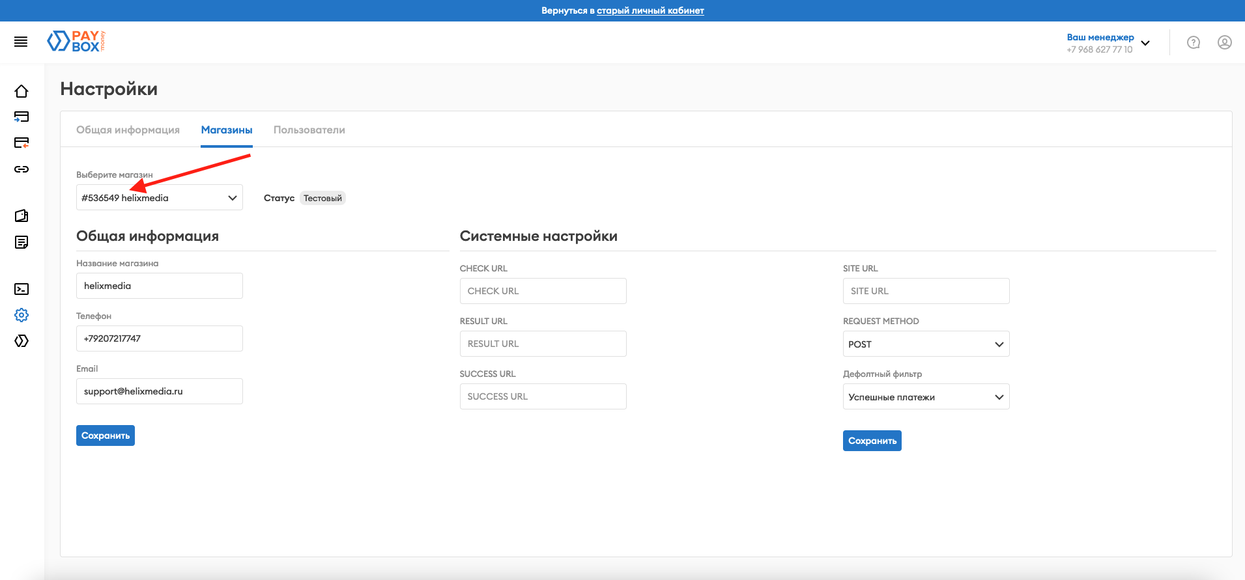Open the document notes icon in sidebar
1245x580 pixels.
click(x=21, y=242)
